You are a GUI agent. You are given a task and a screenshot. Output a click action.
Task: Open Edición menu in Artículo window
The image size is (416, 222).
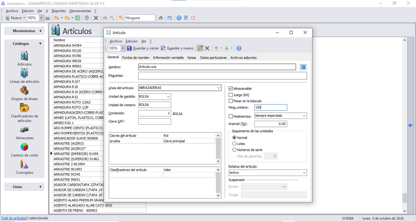131,41
